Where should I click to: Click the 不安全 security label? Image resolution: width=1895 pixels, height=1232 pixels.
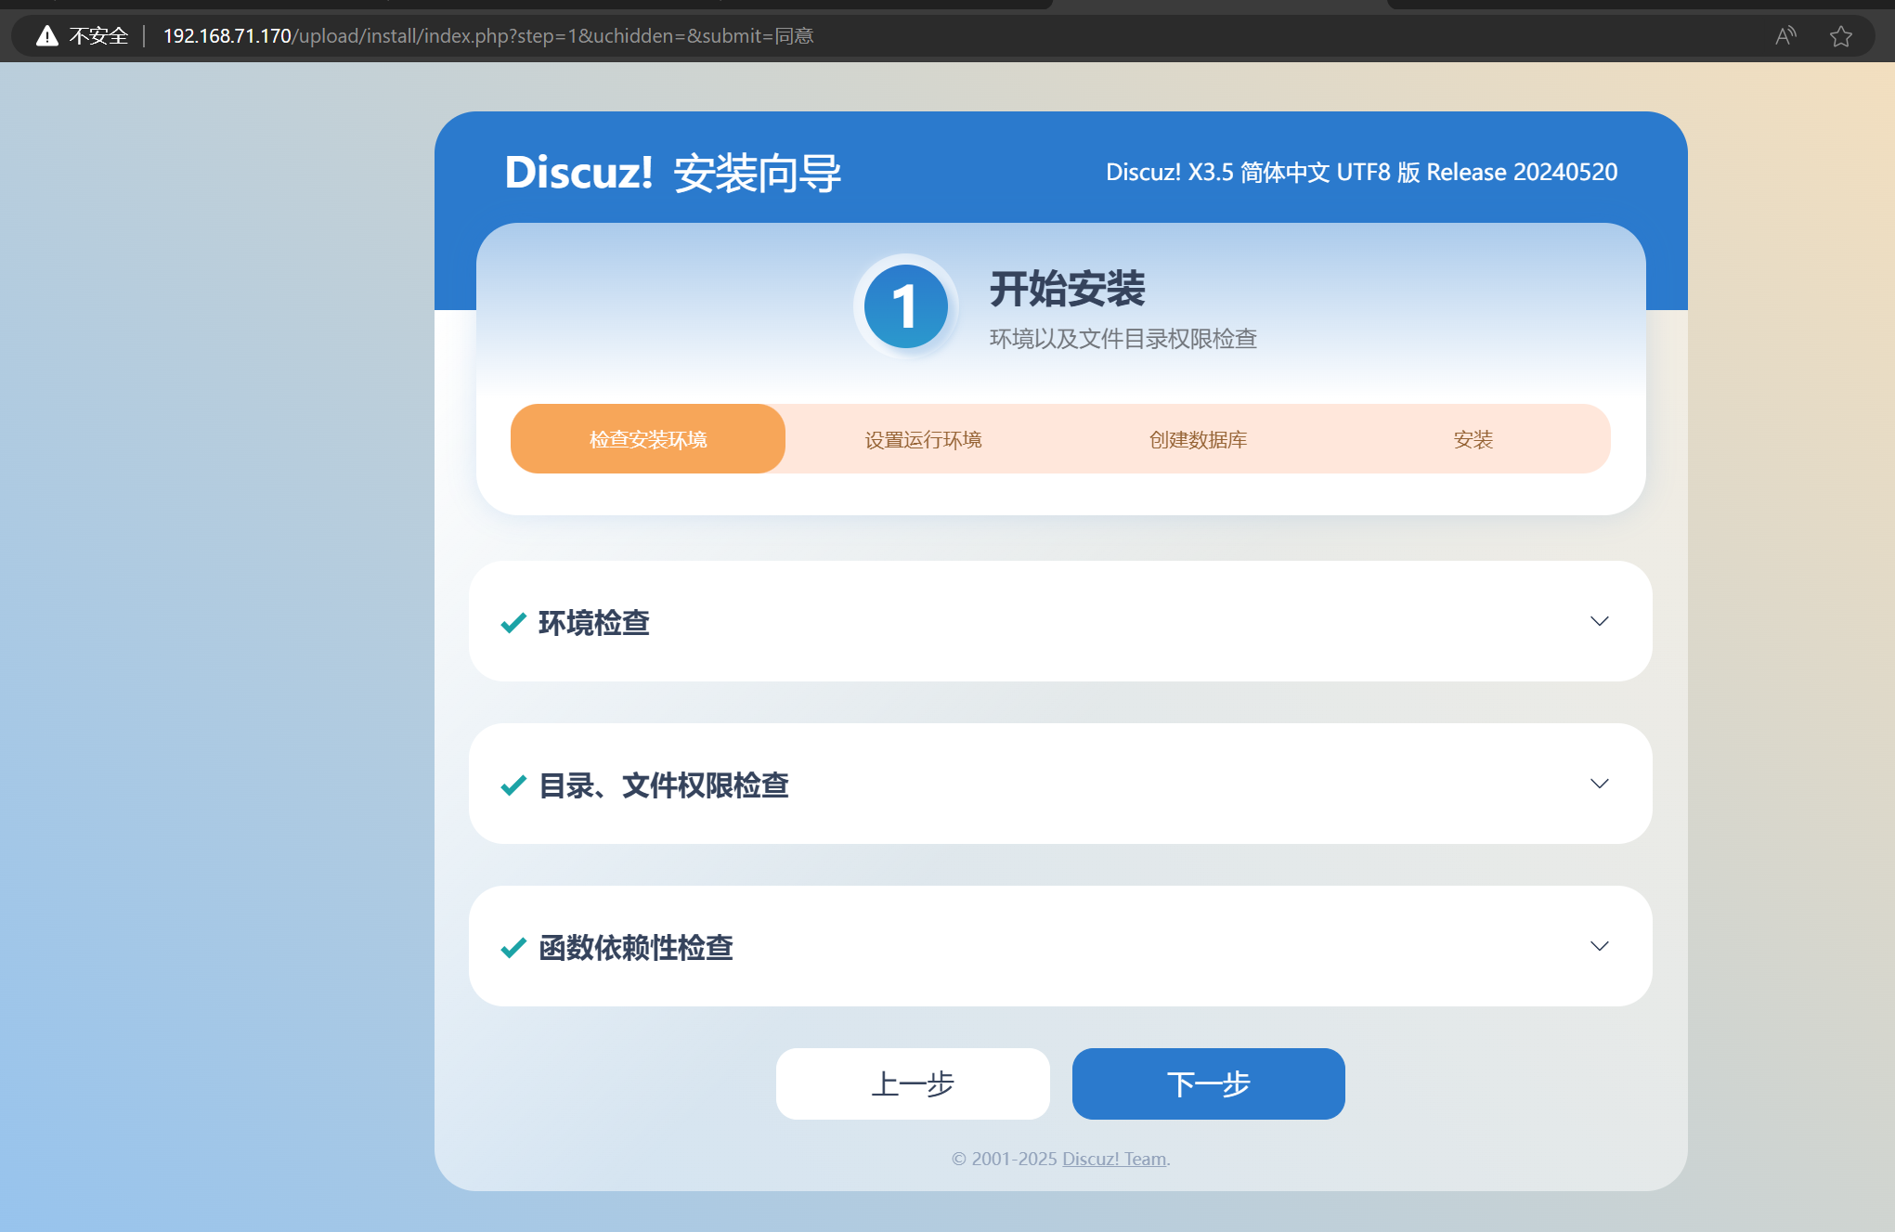point(98,36)
